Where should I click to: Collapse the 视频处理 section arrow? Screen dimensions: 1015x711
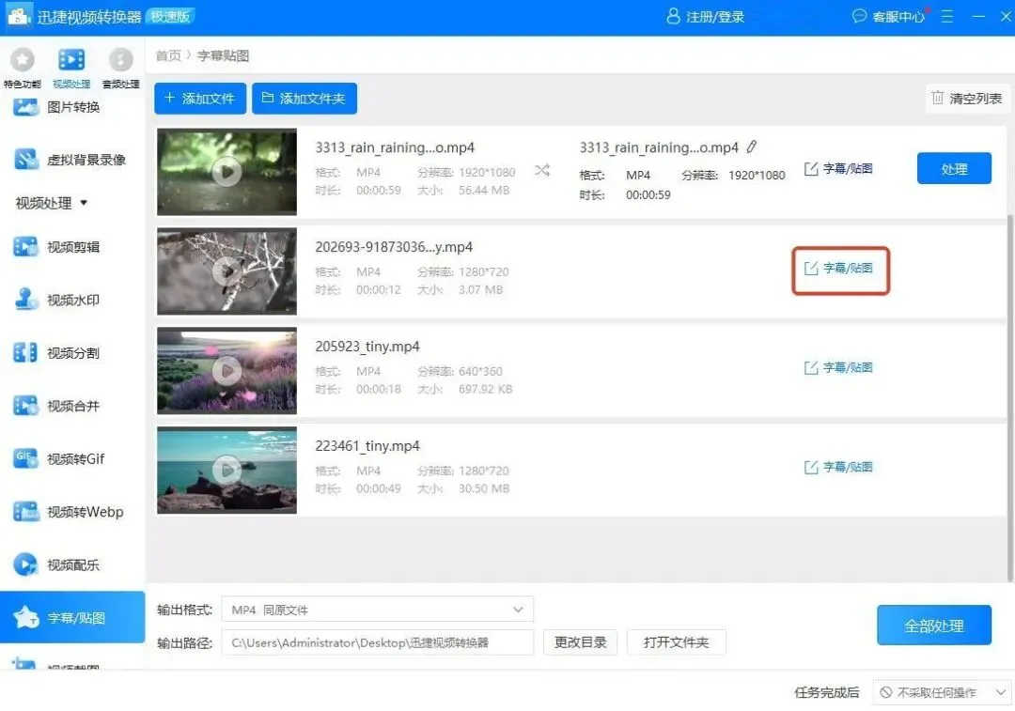coord(84,203)
